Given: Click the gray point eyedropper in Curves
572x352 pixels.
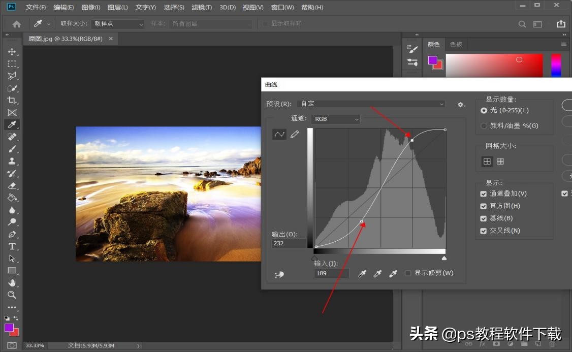Looking at the screenshot, I should (377, 274).
